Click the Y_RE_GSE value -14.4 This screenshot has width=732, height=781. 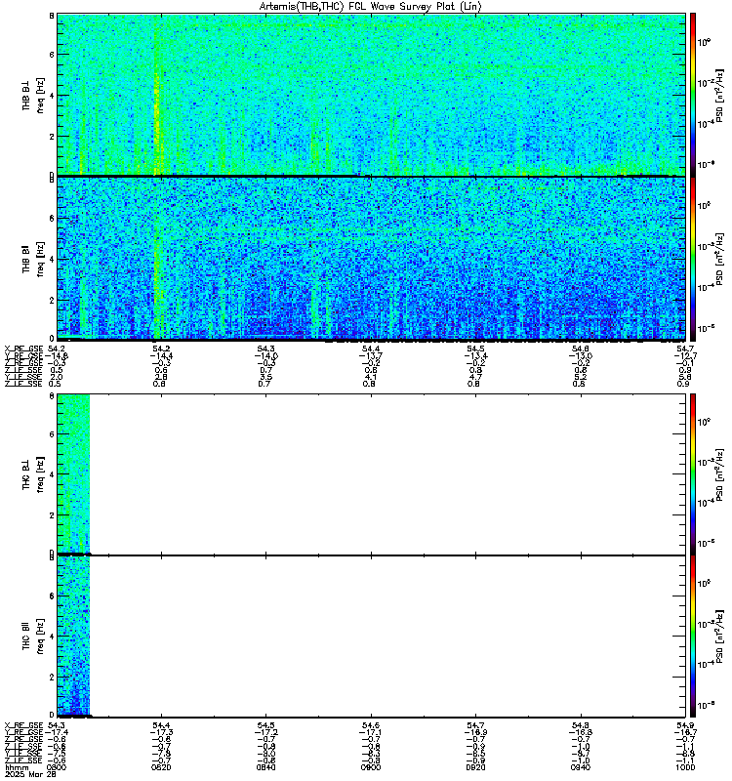161,356
